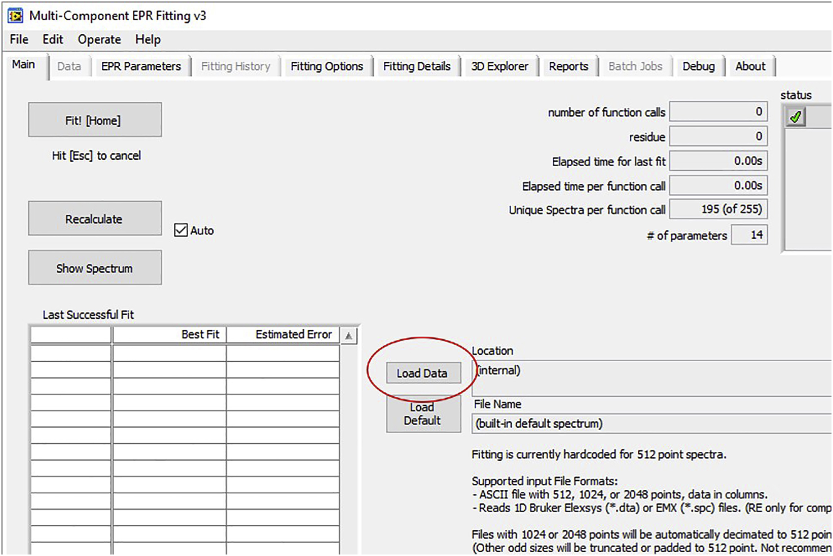The image size is (833, 556).
Task: Go to the Reports tab
Action: 568,66
